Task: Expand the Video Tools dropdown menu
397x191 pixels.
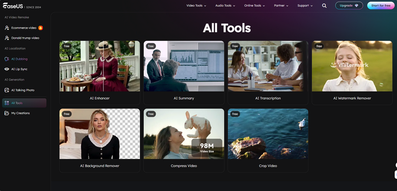Action: pyautogui.click(x=196, y=6)
